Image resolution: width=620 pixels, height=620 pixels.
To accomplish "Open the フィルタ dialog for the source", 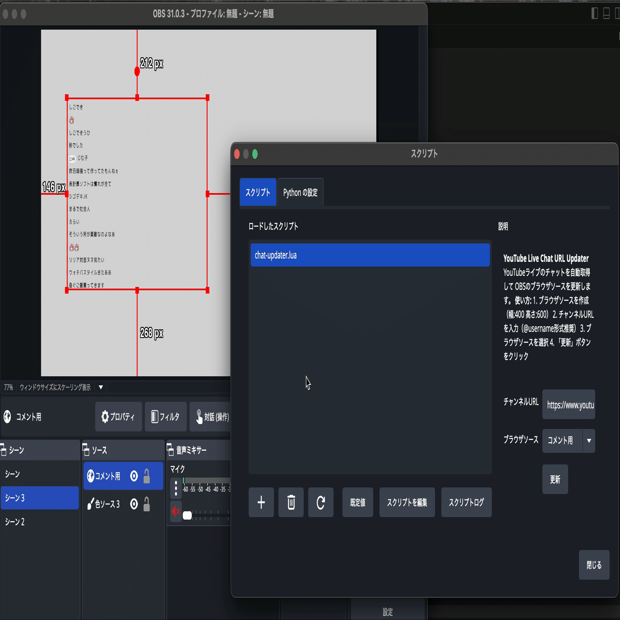I will [x=166, y=417].
